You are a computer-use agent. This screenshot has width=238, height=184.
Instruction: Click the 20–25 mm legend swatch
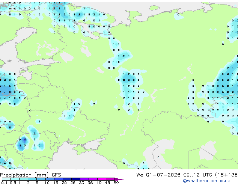pyautogui.click(x=67, y=179)
